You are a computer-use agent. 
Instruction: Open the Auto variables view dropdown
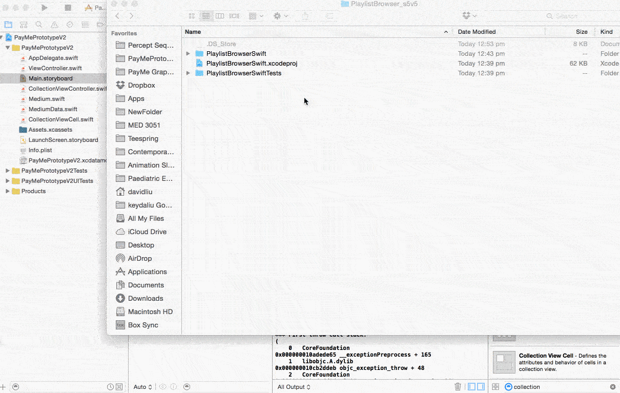pyautogui.click(x=142, y=387)
